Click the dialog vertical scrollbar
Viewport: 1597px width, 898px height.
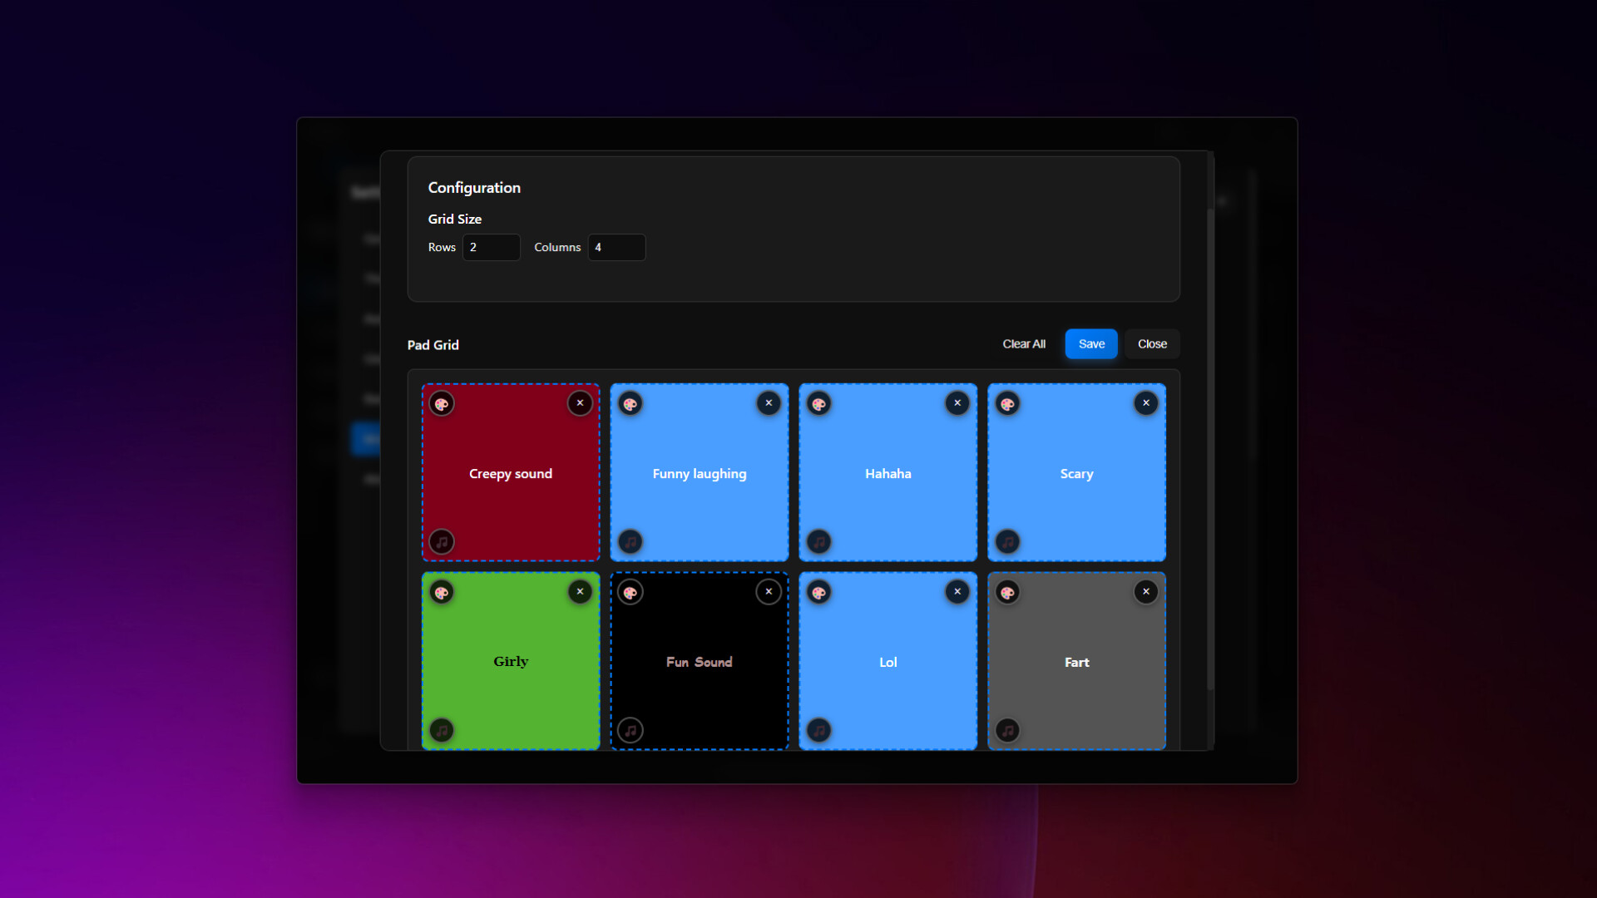click(1210, 449)
